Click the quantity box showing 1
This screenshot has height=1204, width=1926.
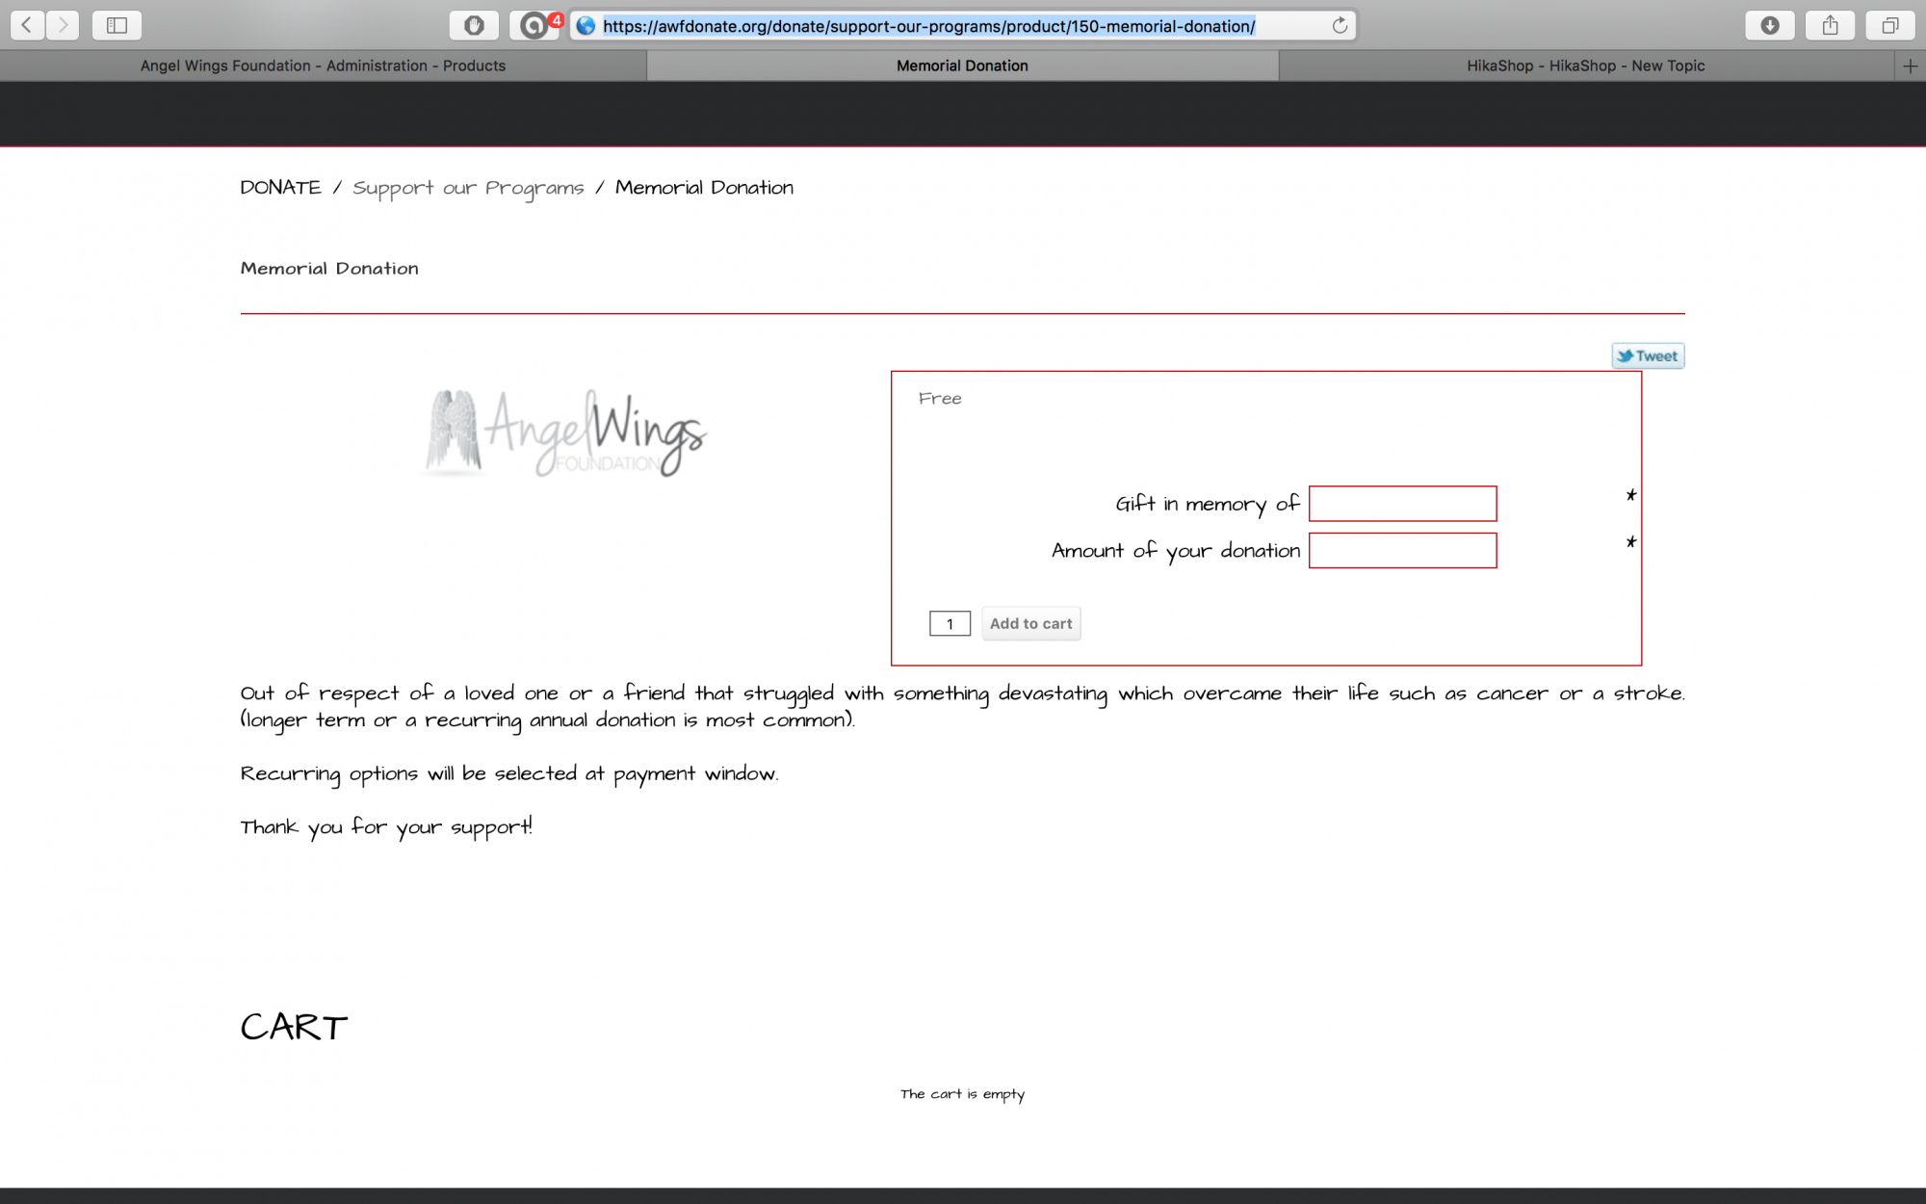click(x=950, y=624)
